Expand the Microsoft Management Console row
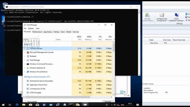 point(24,52)
